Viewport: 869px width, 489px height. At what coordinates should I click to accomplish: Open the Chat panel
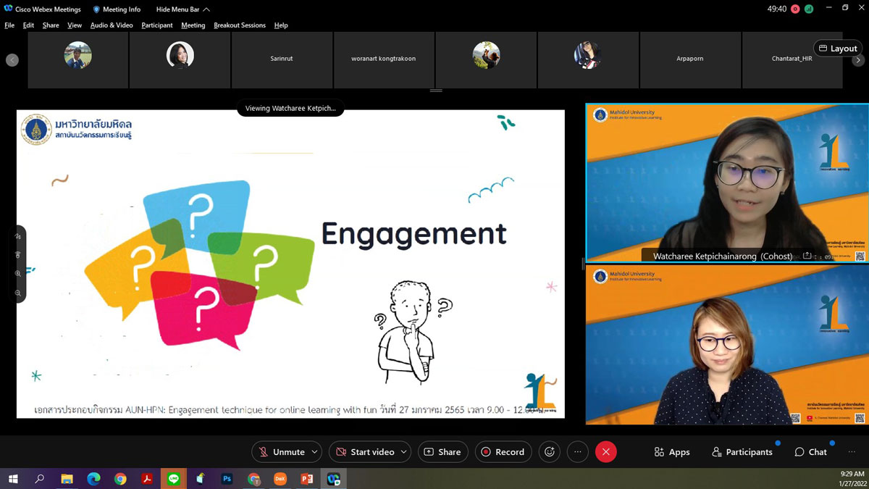point(810,452)
